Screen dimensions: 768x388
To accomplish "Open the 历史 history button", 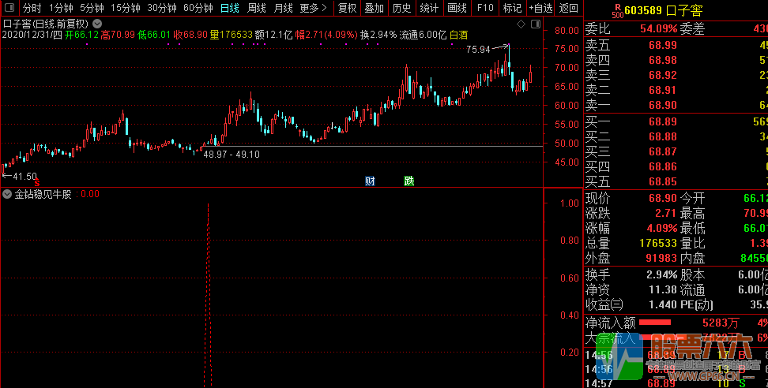I will pyautogui.click(x=401, y=8).
